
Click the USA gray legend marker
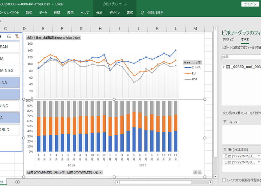click(x=188, y=79)
